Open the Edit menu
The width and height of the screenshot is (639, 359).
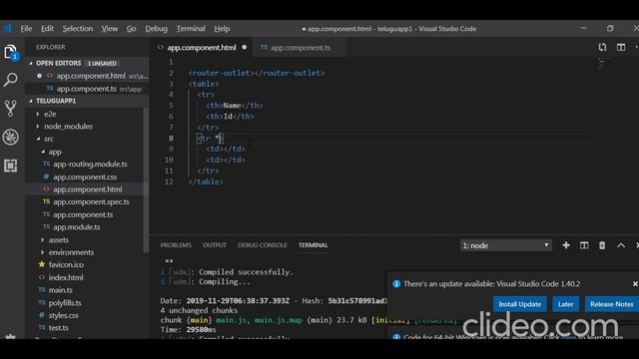(x=47, y=29)
